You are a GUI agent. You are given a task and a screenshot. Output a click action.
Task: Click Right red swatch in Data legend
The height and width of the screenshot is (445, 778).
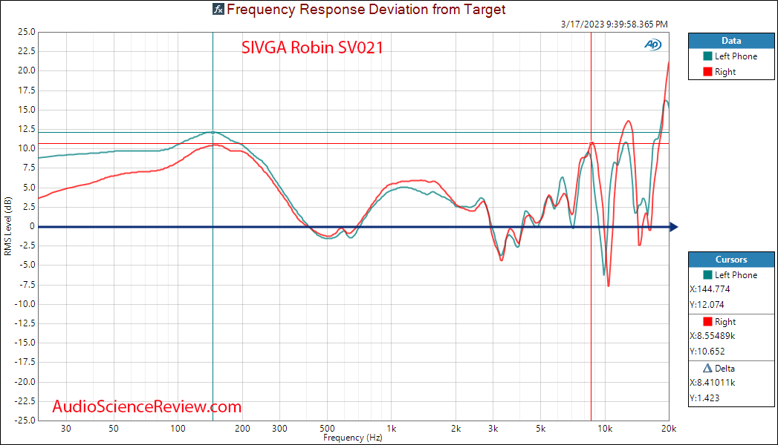[x=707, y=72]
